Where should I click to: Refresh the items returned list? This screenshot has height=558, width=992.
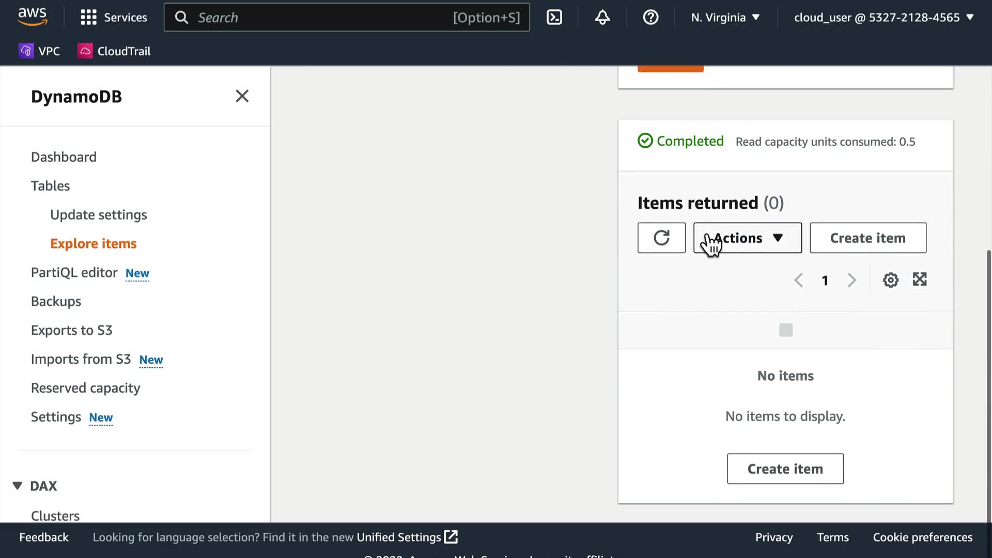(661, 238)
